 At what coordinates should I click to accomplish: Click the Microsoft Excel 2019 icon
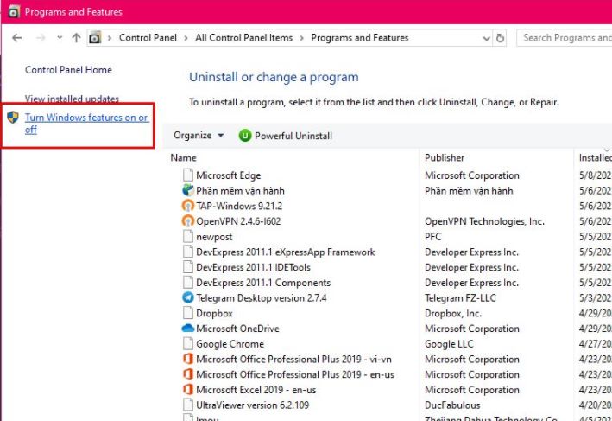point(187,389)
